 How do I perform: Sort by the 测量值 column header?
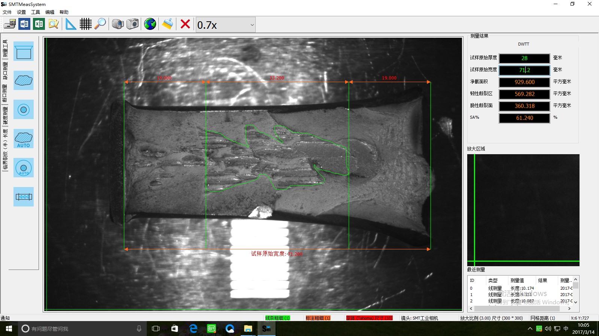coord(522,280)
